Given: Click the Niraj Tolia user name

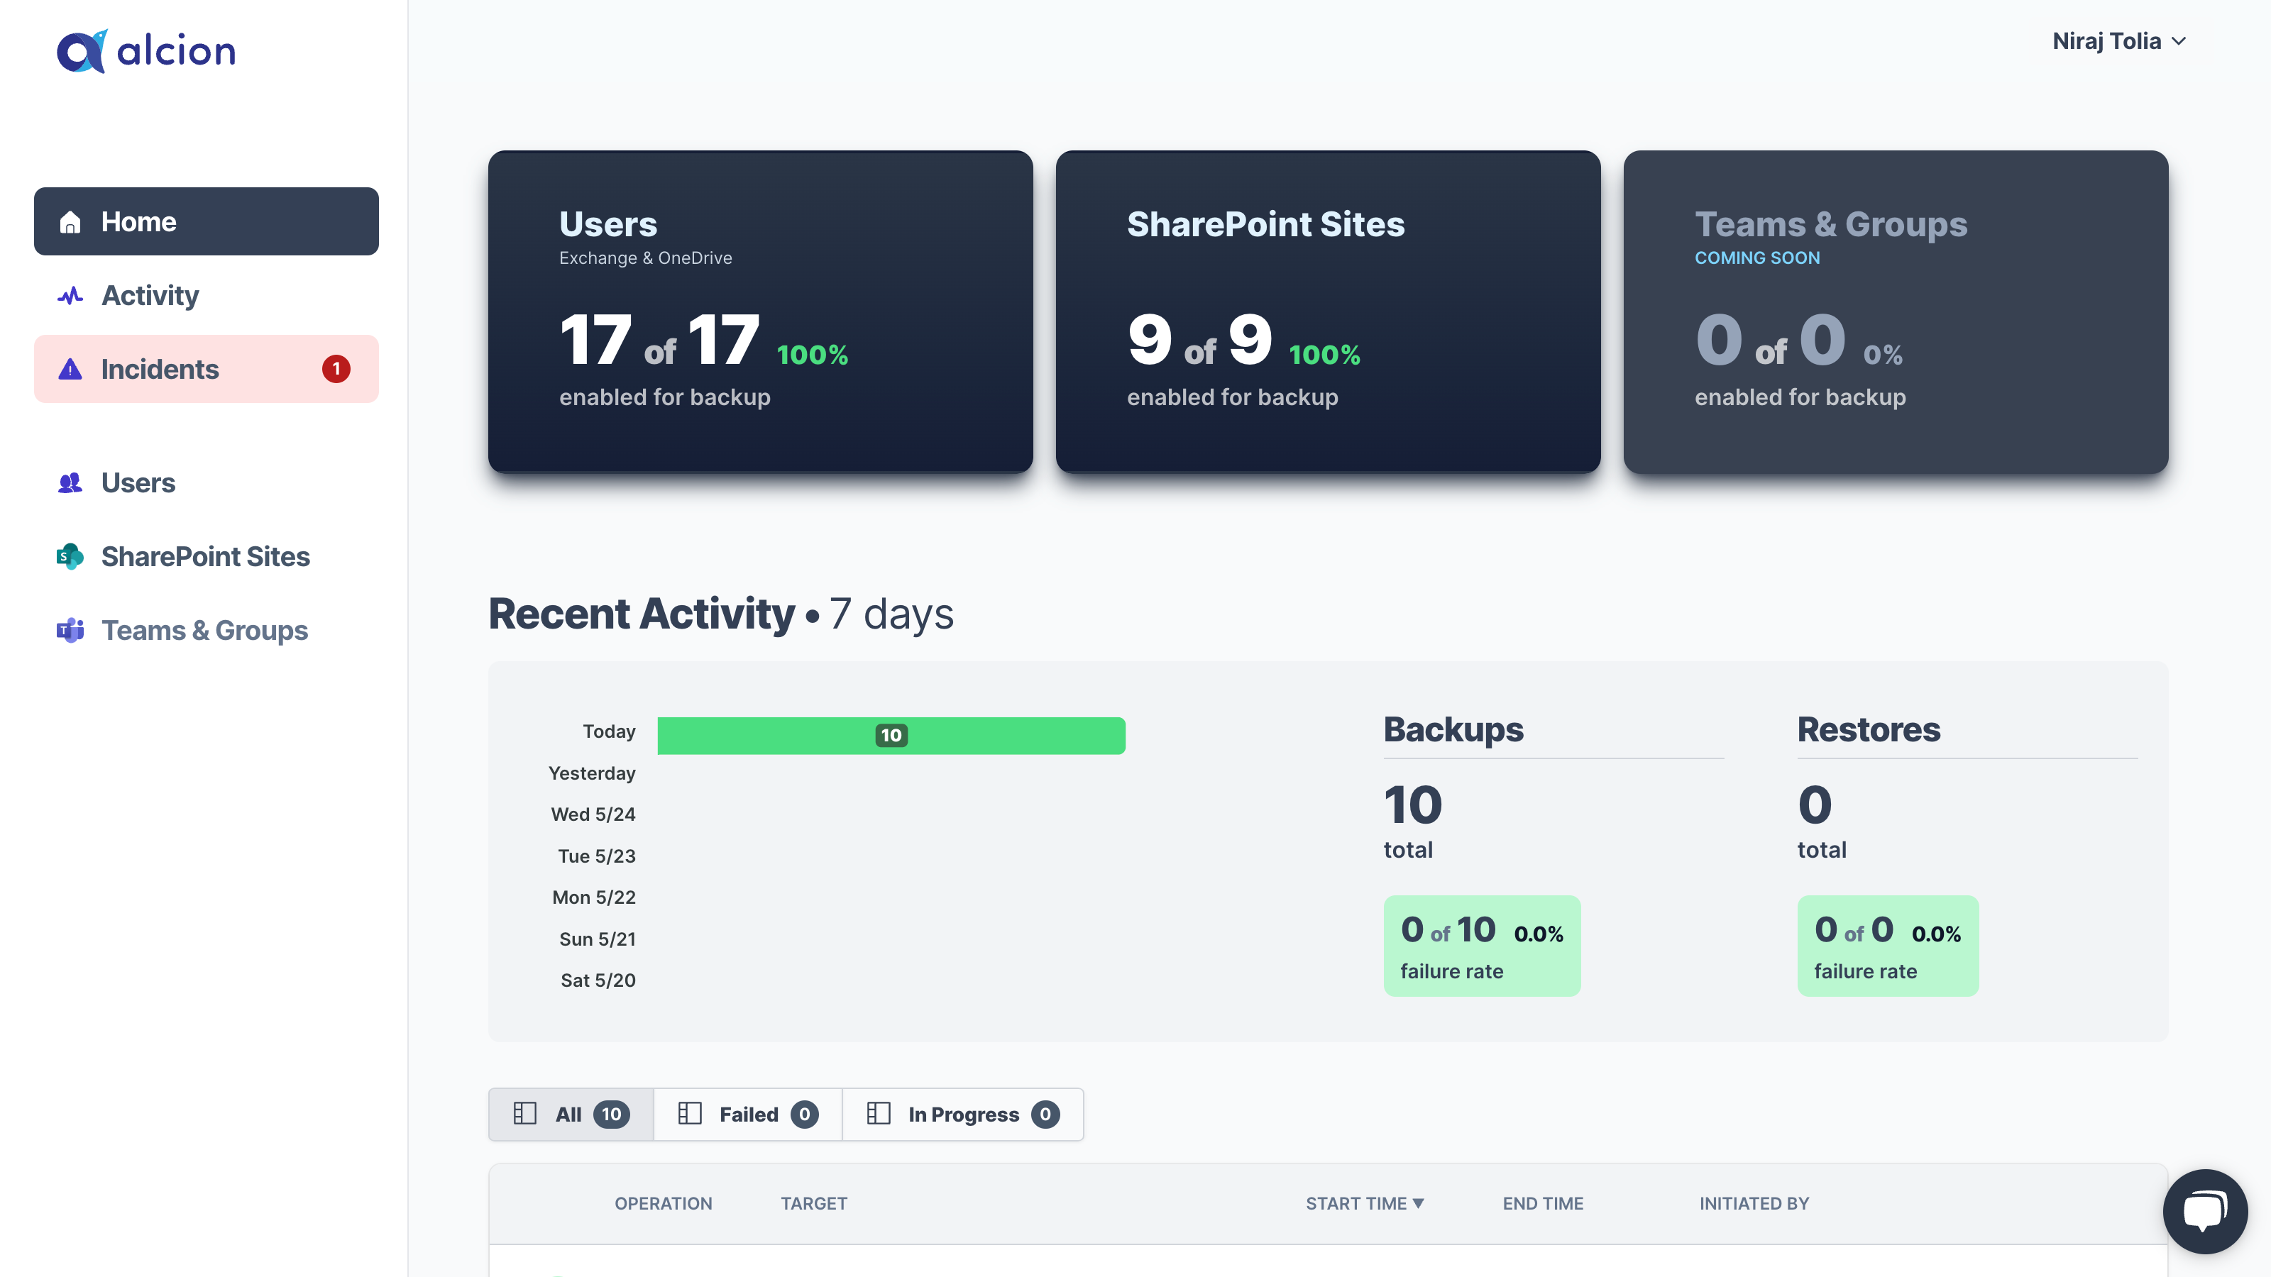Looking at the screenshot, I should (x=2106, y=41).
